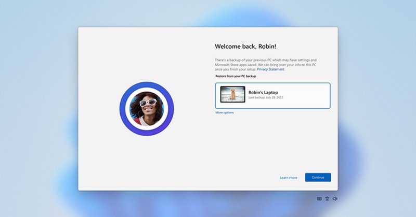This screenshot has height=217, width=416.
Task: Open the More options link
Action: [225, 112]
